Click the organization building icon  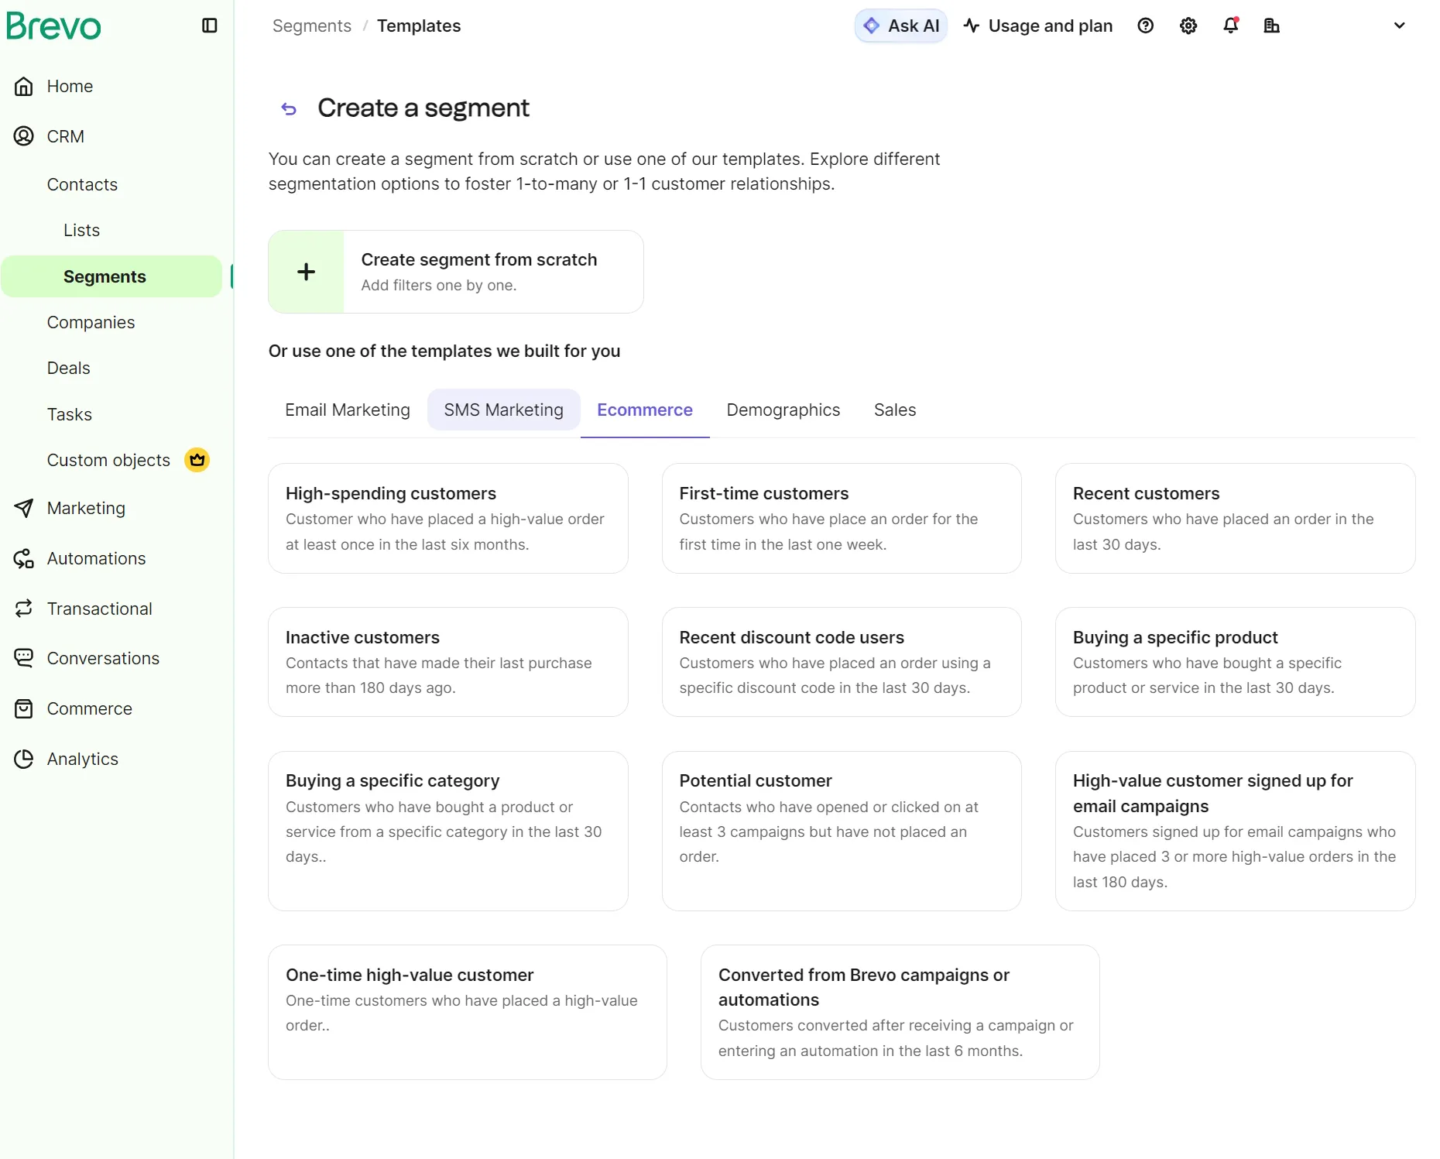tap(1271, 26)
